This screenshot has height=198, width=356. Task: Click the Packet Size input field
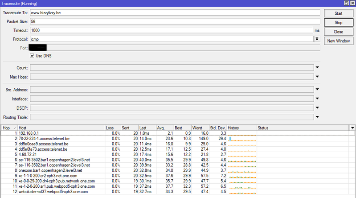pyautogui.click(x=175, y=21)
